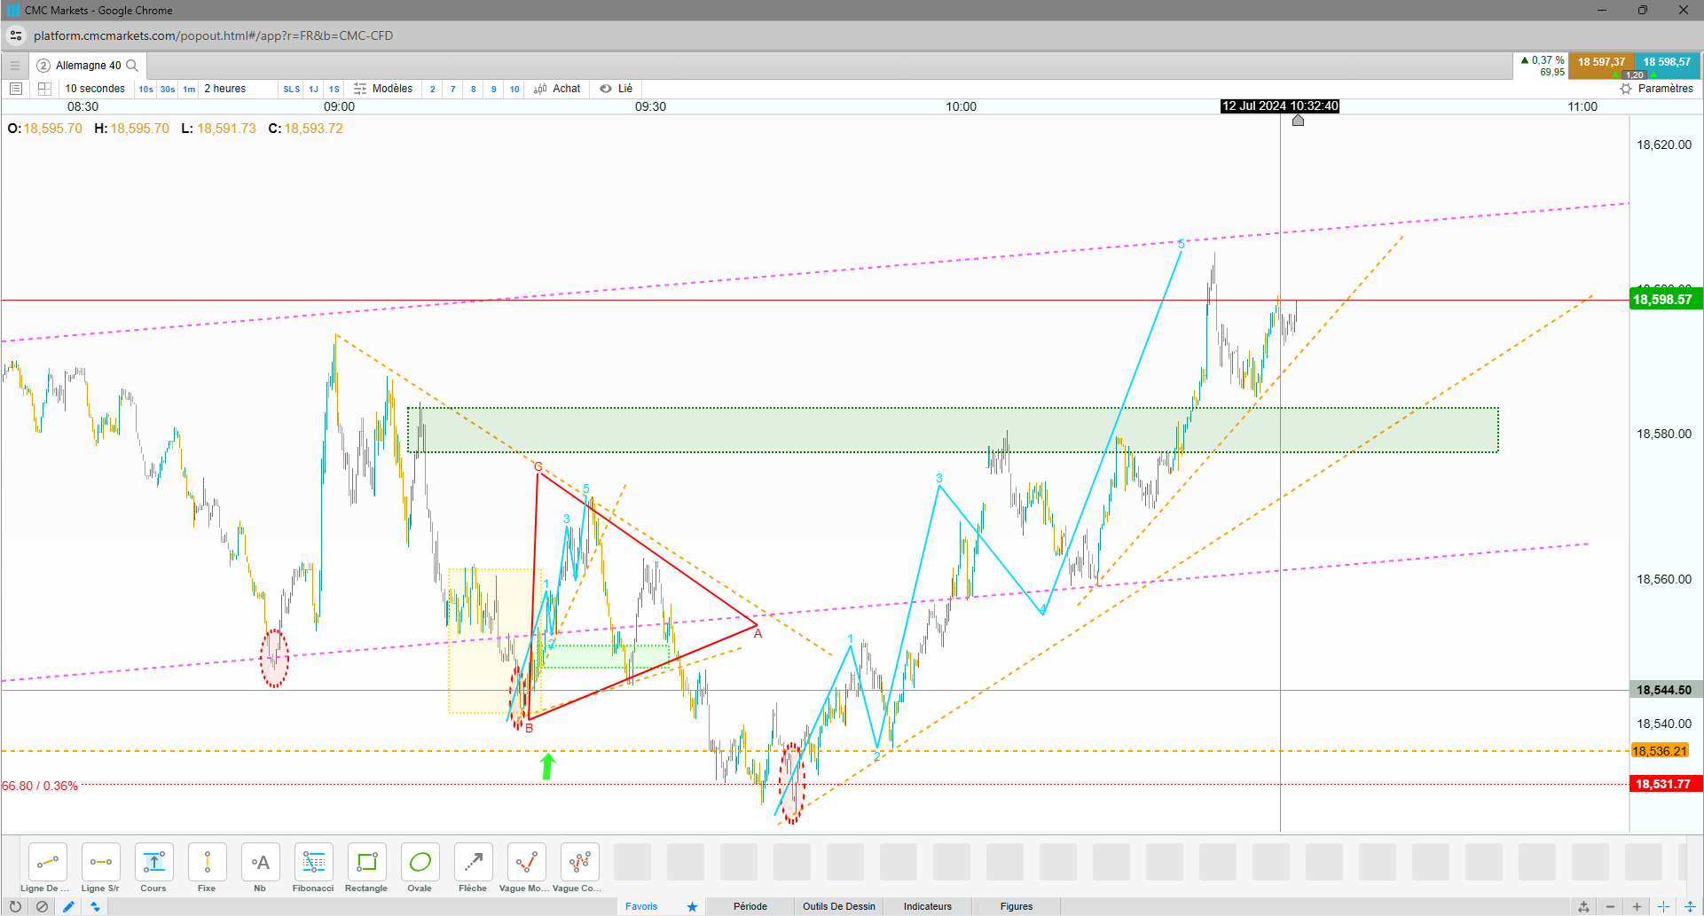Screen dimensions: 1704x916
Task: Activate the Fibonacci drawing tool
Action: [314, 862]
